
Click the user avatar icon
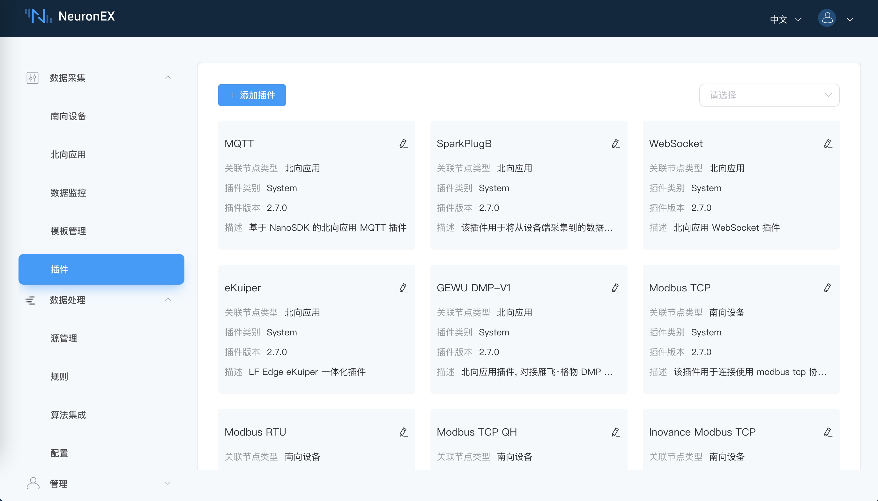pos(827,18)
